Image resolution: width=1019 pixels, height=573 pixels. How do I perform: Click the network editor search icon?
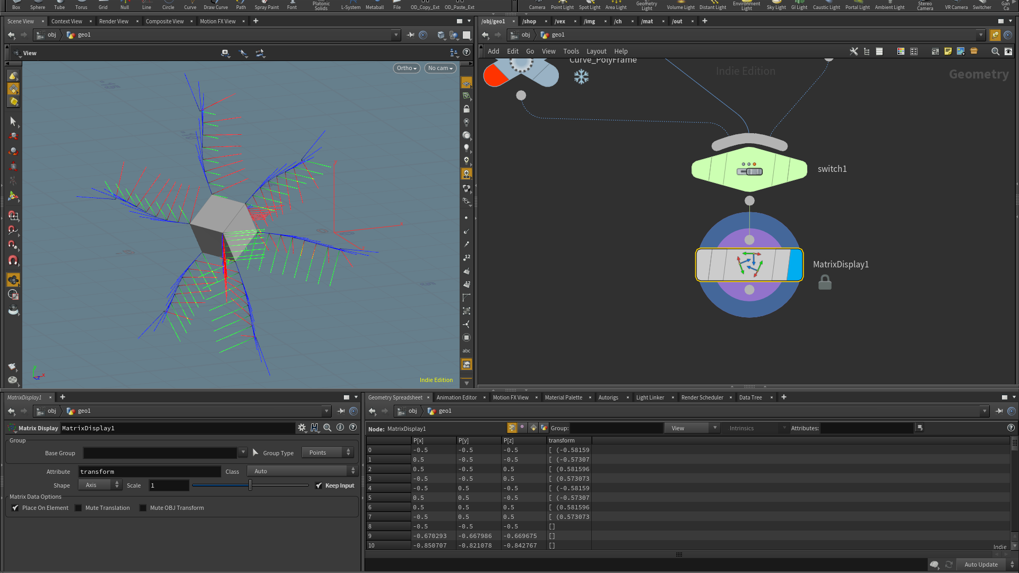click(x=995, y=51)
